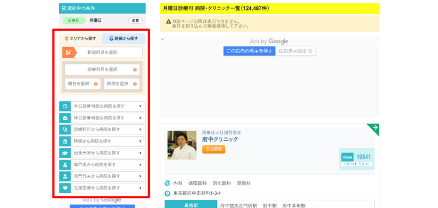Screen dimensions: 438x208
Task: Click the address 東京都府中市緑町1-3-1
Action: click(x=197, y=193)
